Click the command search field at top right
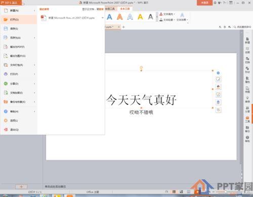The height and width of the screenshot is (197, 253). (242, 27)
